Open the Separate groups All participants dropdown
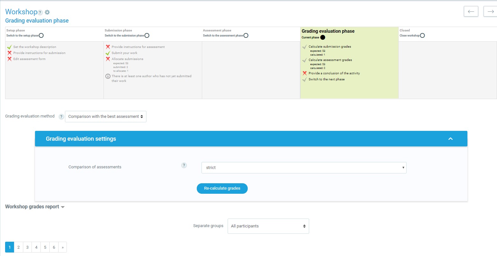 (268, 226)
